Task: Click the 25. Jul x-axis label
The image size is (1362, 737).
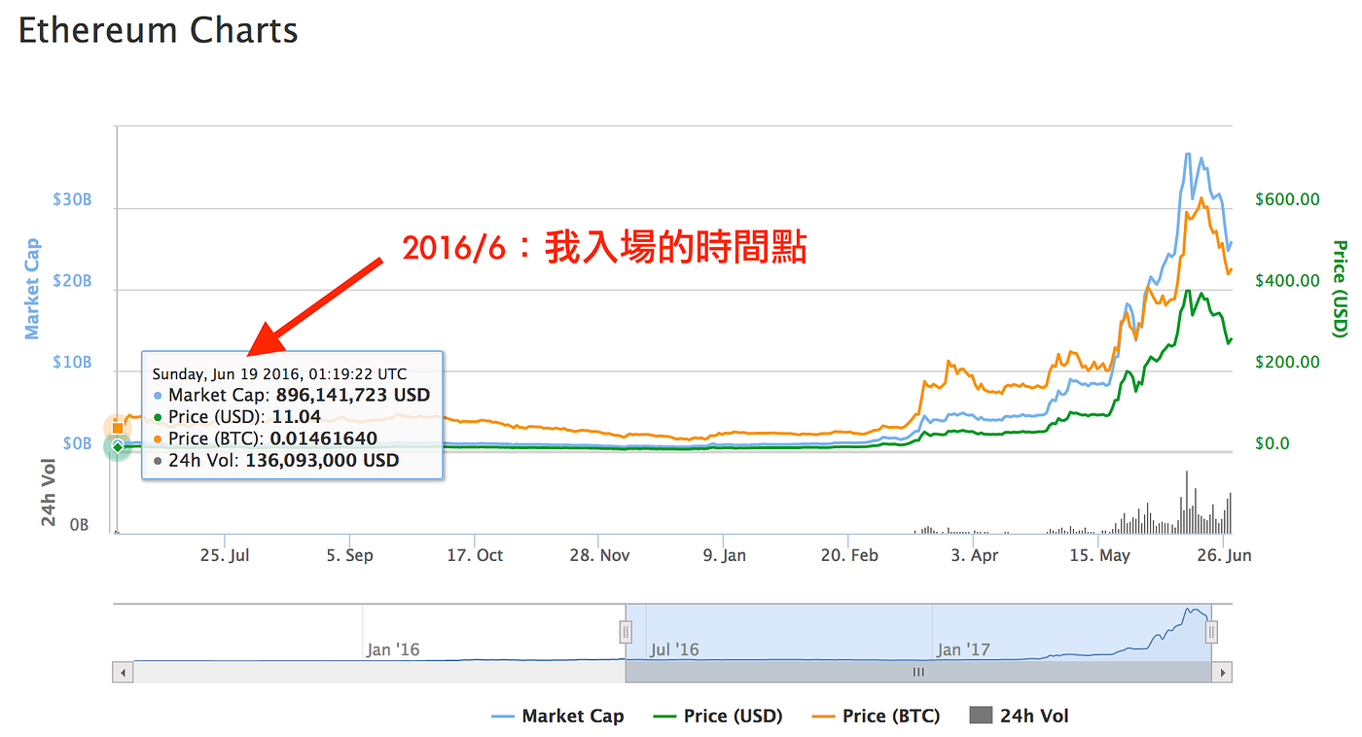Action: 226,555
